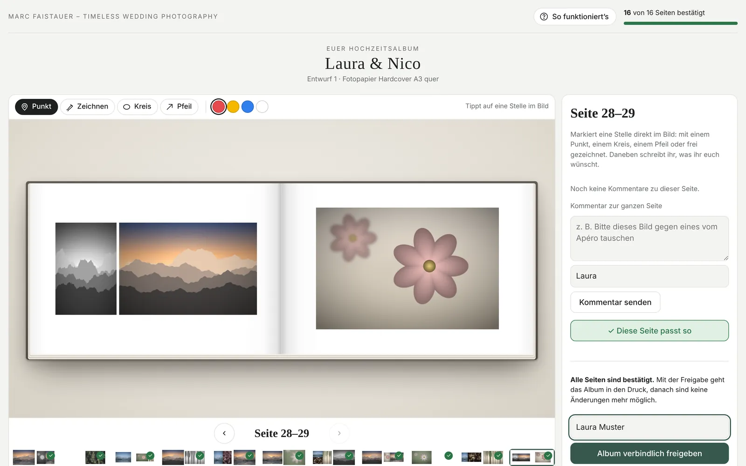Click Noch keine Kommentare zu dieser Seite
The height and width of the screenshot is (466, 746).
635,189
